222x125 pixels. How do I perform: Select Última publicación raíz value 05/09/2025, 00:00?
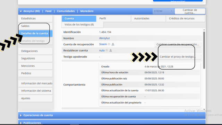coord(154,79)
